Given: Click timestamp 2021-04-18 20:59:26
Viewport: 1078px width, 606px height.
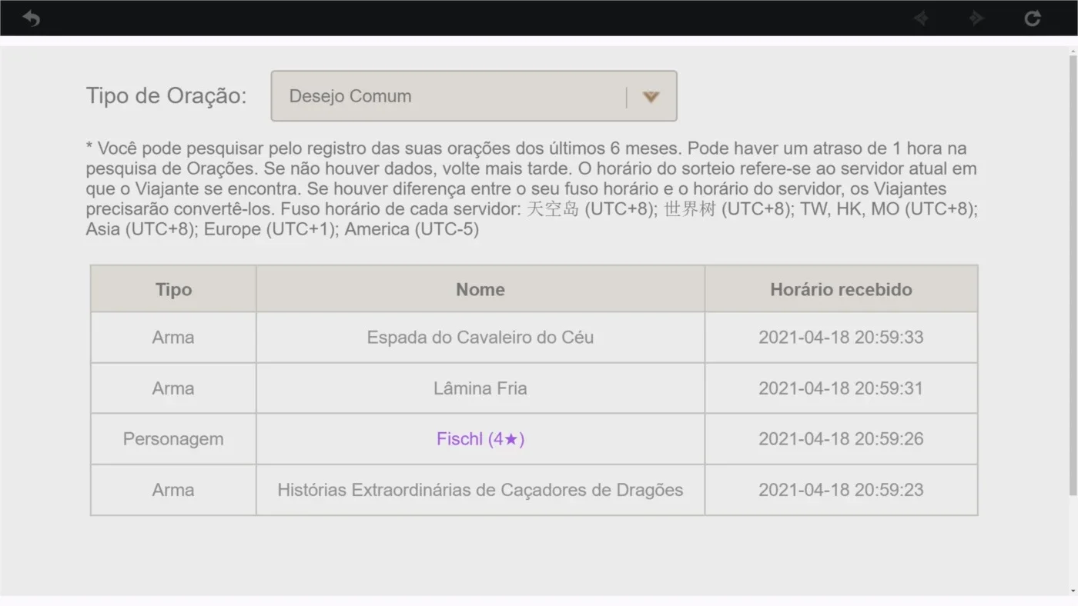Looking at the screenshot, I should coord(841,439).
